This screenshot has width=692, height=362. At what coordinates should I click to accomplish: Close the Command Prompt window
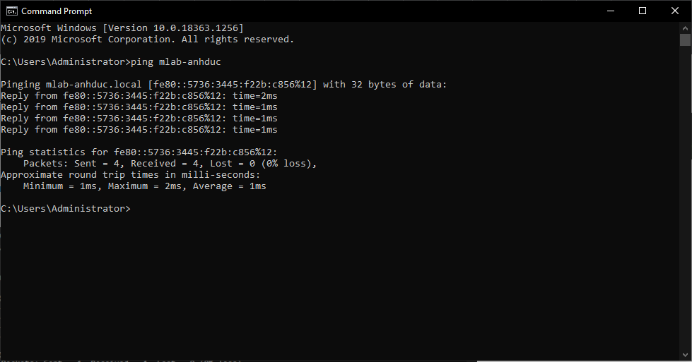(675, 11)
